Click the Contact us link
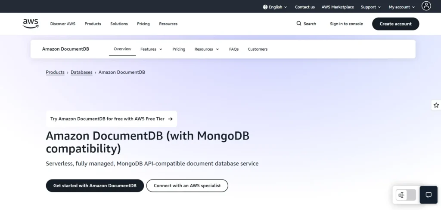Screen dimensions: 441x210 coord(305,7)
